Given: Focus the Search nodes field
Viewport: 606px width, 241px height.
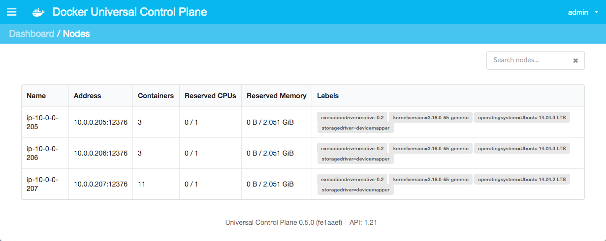Looking at the screenshot, I should coord(535,60).
